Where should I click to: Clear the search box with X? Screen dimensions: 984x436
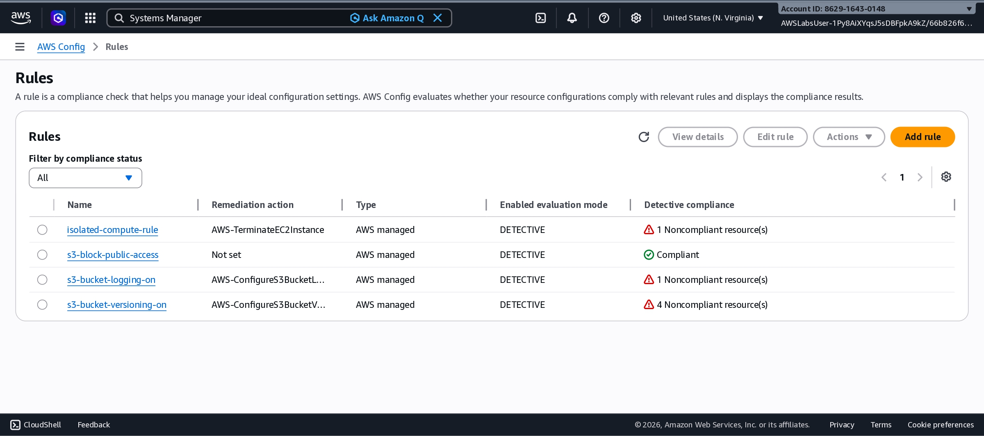437,18
